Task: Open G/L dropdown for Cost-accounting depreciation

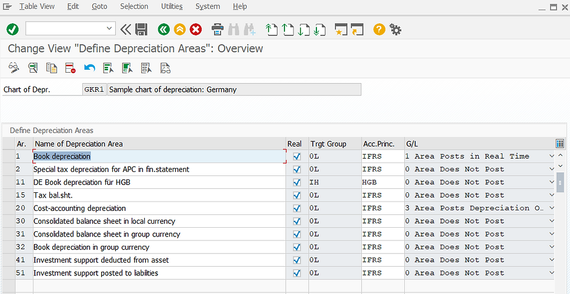Action: point(551,209)
